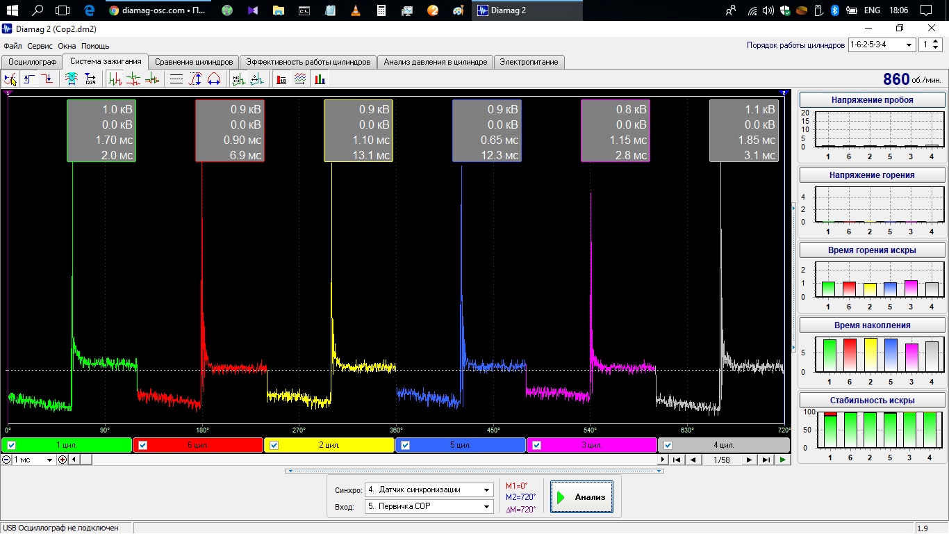Switch to the Электропитание tab
The width and height of the screenshot is (949, 534).
(529, 62)
